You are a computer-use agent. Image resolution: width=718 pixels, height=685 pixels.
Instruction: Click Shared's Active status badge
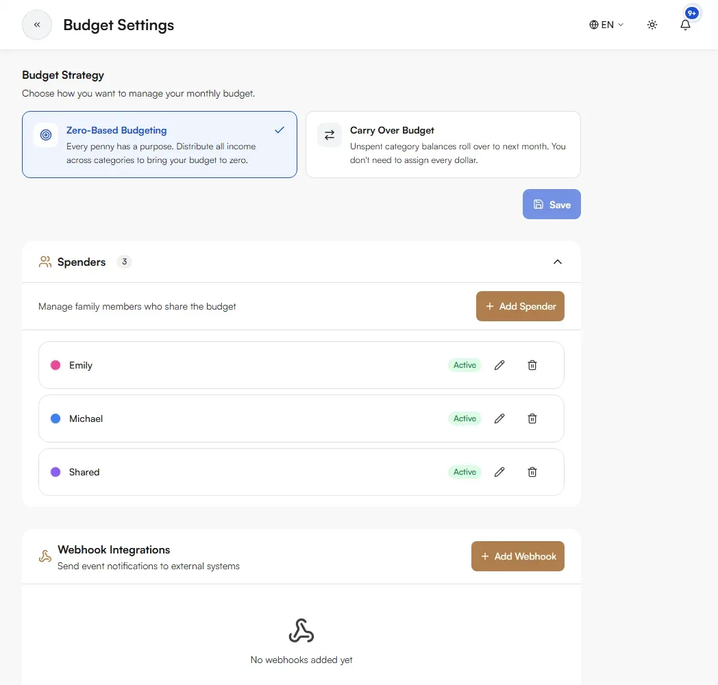point(465,472)
